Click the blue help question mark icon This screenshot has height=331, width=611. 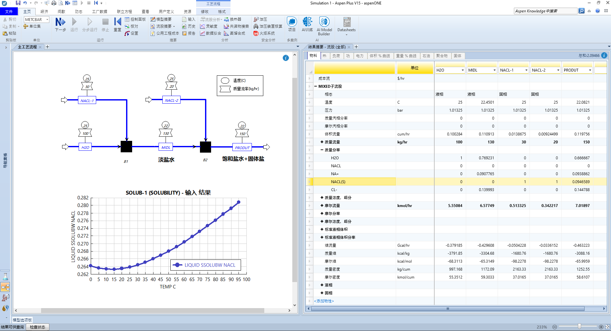tap(598, 11)
